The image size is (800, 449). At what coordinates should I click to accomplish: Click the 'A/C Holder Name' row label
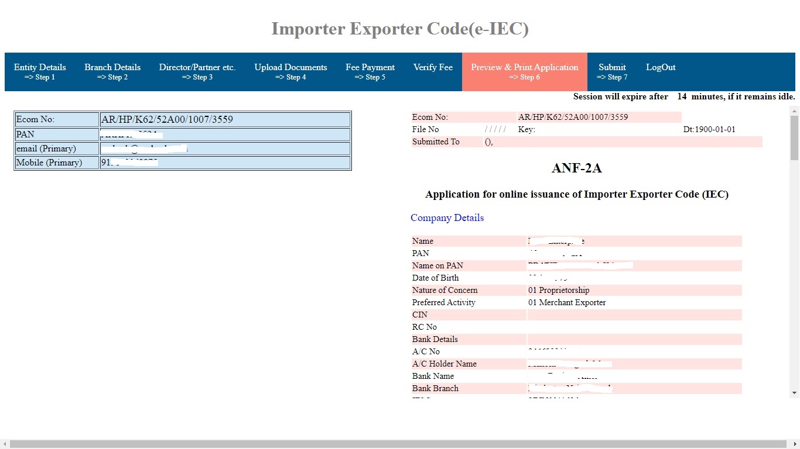click(444, 364)
